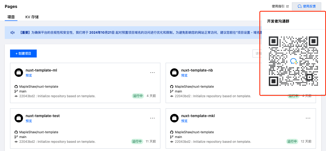
Task: Click commit icon in nuxt-template-mkl card
Action: pos(172,142)
